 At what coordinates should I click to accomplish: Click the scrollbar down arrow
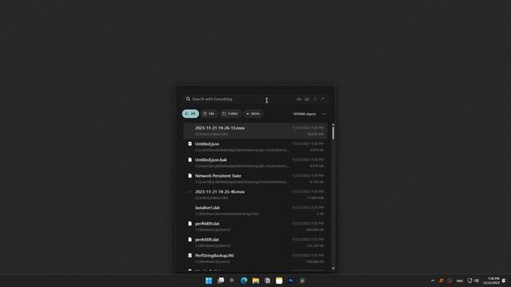point(333,269)
